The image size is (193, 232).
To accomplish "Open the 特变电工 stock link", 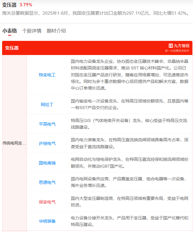I will coord(47,75).
